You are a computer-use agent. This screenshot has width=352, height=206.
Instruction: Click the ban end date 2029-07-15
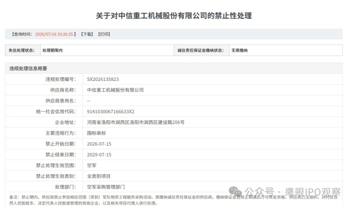pyautogui.click(x=99, y=155)
